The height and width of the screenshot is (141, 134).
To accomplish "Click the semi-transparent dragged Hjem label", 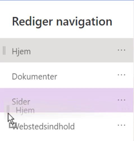I will pyautogui.click(x=25, y=110).
